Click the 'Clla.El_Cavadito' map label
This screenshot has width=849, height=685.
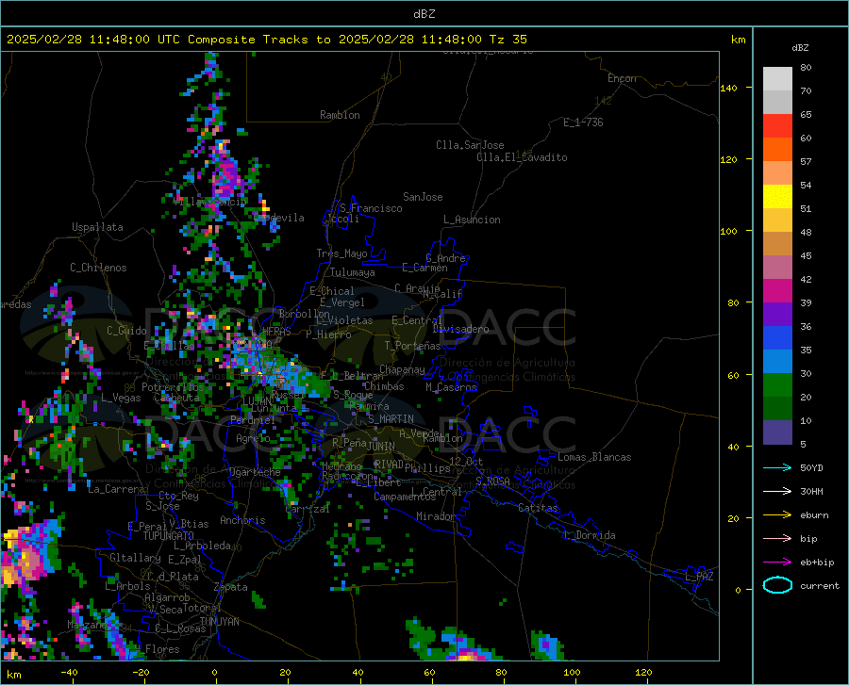click(522, 157)
